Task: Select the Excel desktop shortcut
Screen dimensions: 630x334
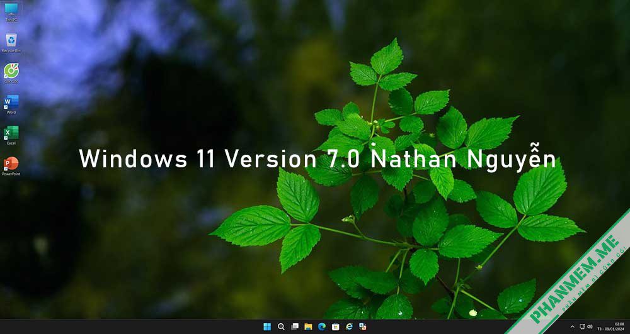Action: coord(11,135)
